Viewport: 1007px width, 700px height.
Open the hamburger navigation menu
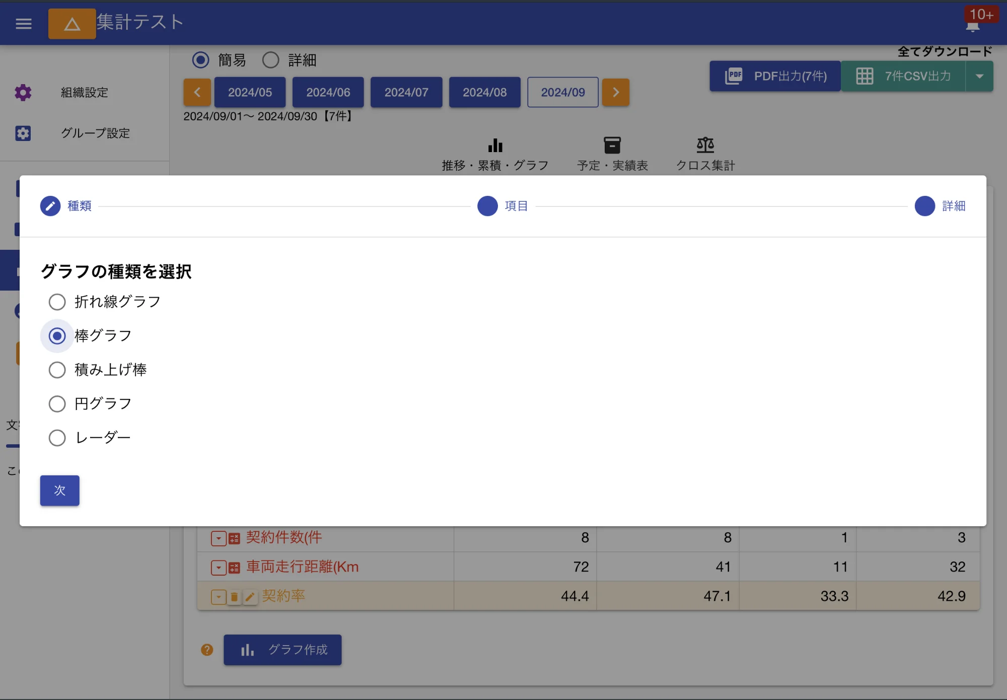tap(23, 23)
